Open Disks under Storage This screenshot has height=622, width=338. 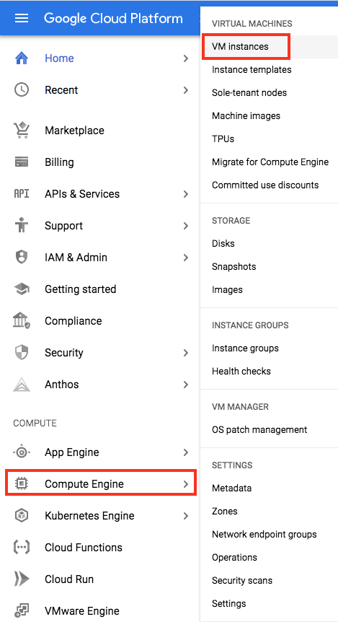tap(223, 243)
